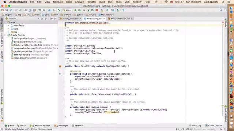Open Search Everywhere magnifier at top right
This screenshot has width=234, height=131.
[221, 10]
